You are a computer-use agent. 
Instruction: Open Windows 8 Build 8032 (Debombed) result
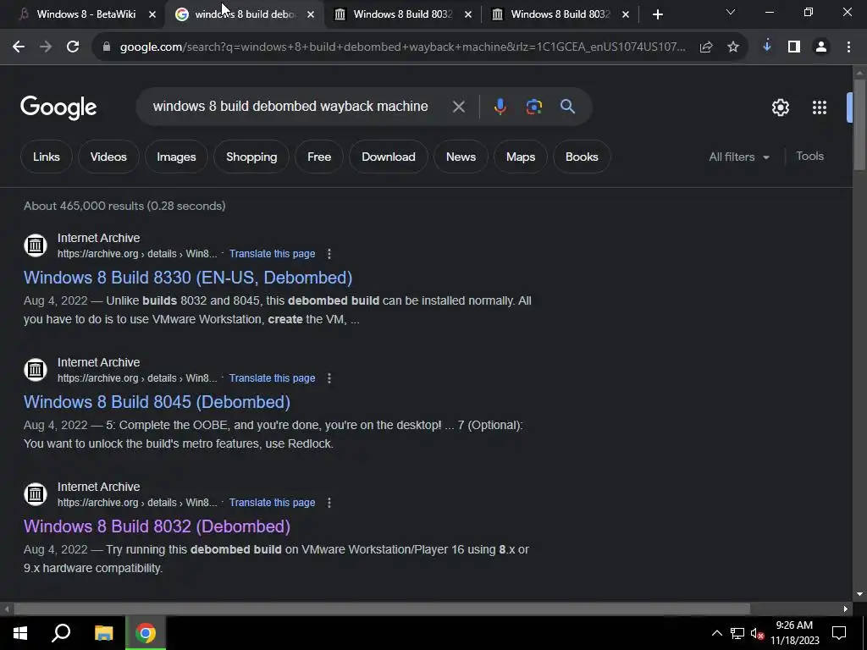[157, 526]
